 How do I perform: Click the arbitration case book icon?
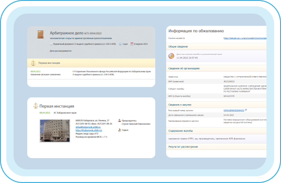tap(40, 34)
